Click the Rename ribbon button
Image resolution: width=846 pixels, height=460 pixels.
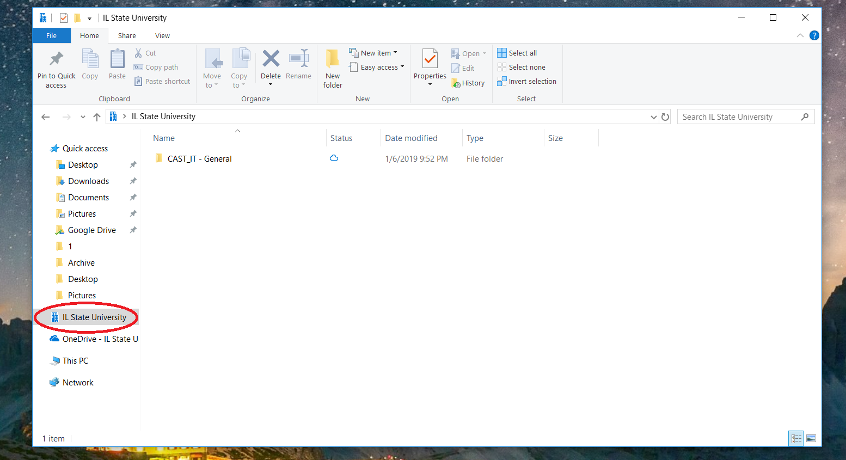click(298, 64)
